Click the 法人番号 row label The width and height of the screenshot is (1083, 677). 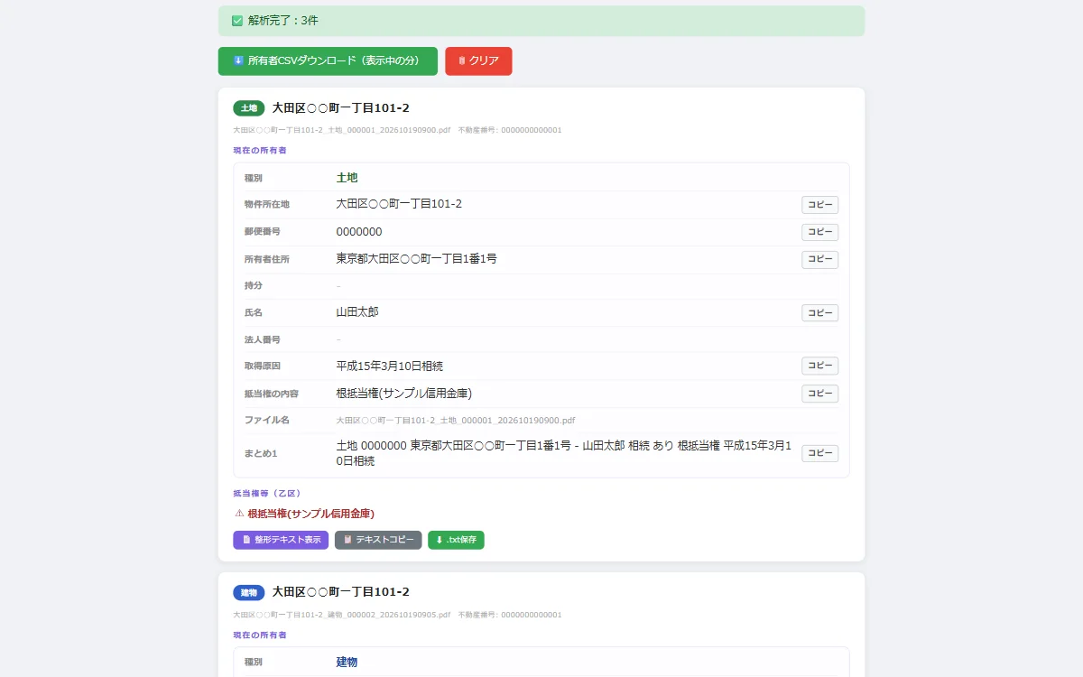click(x=263, y=339)
